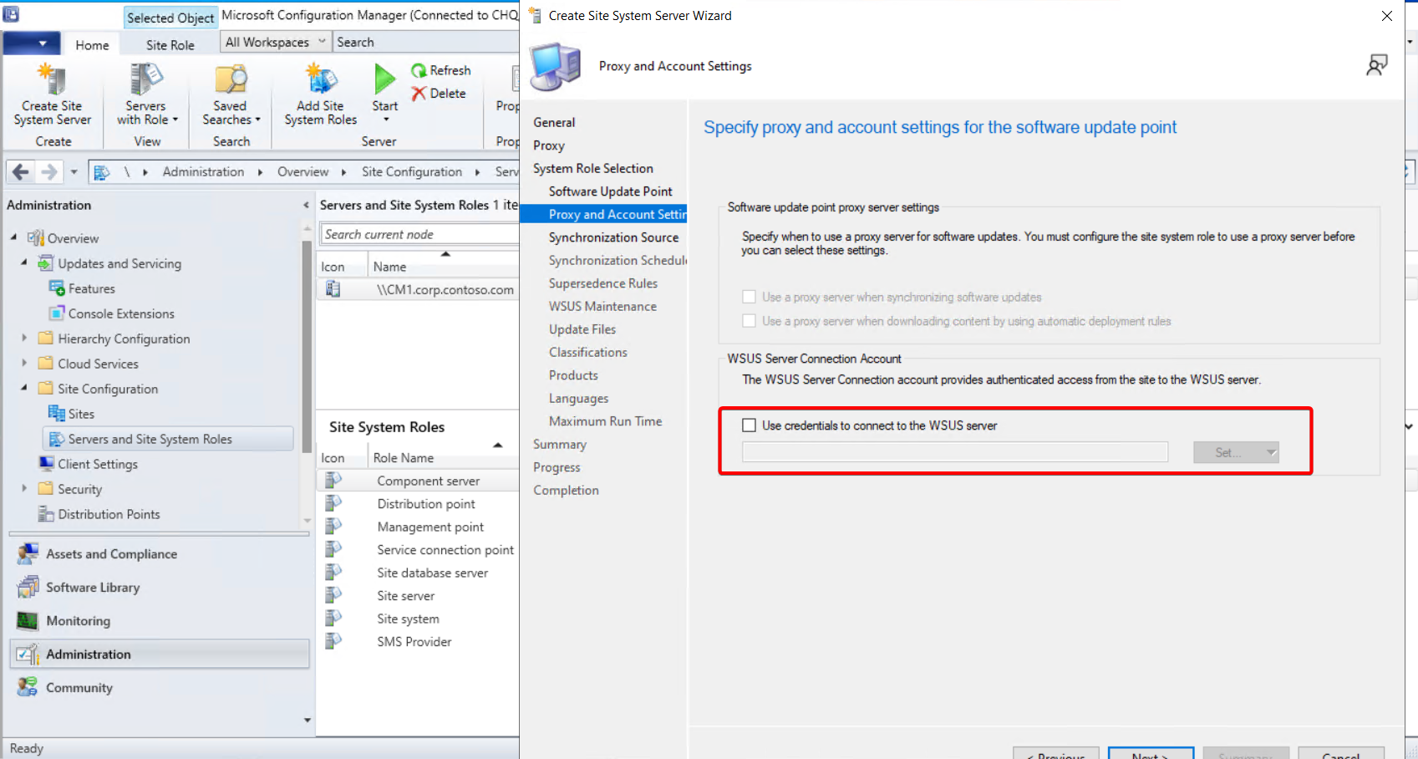Switch to the Home ribbon tab
Screen dimensions: 1418x759
pyautogui.click(x=92, y=45)
